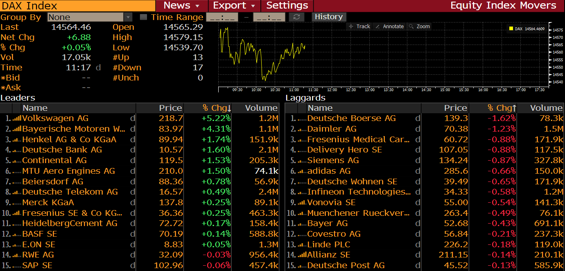Click the History button
Screen dimensions: 565x271
click(x=329, y=17)
